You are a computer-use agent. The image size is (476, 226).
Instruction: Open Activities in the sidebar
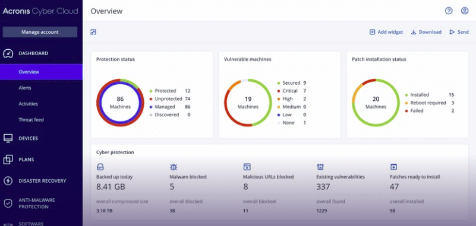29,104
